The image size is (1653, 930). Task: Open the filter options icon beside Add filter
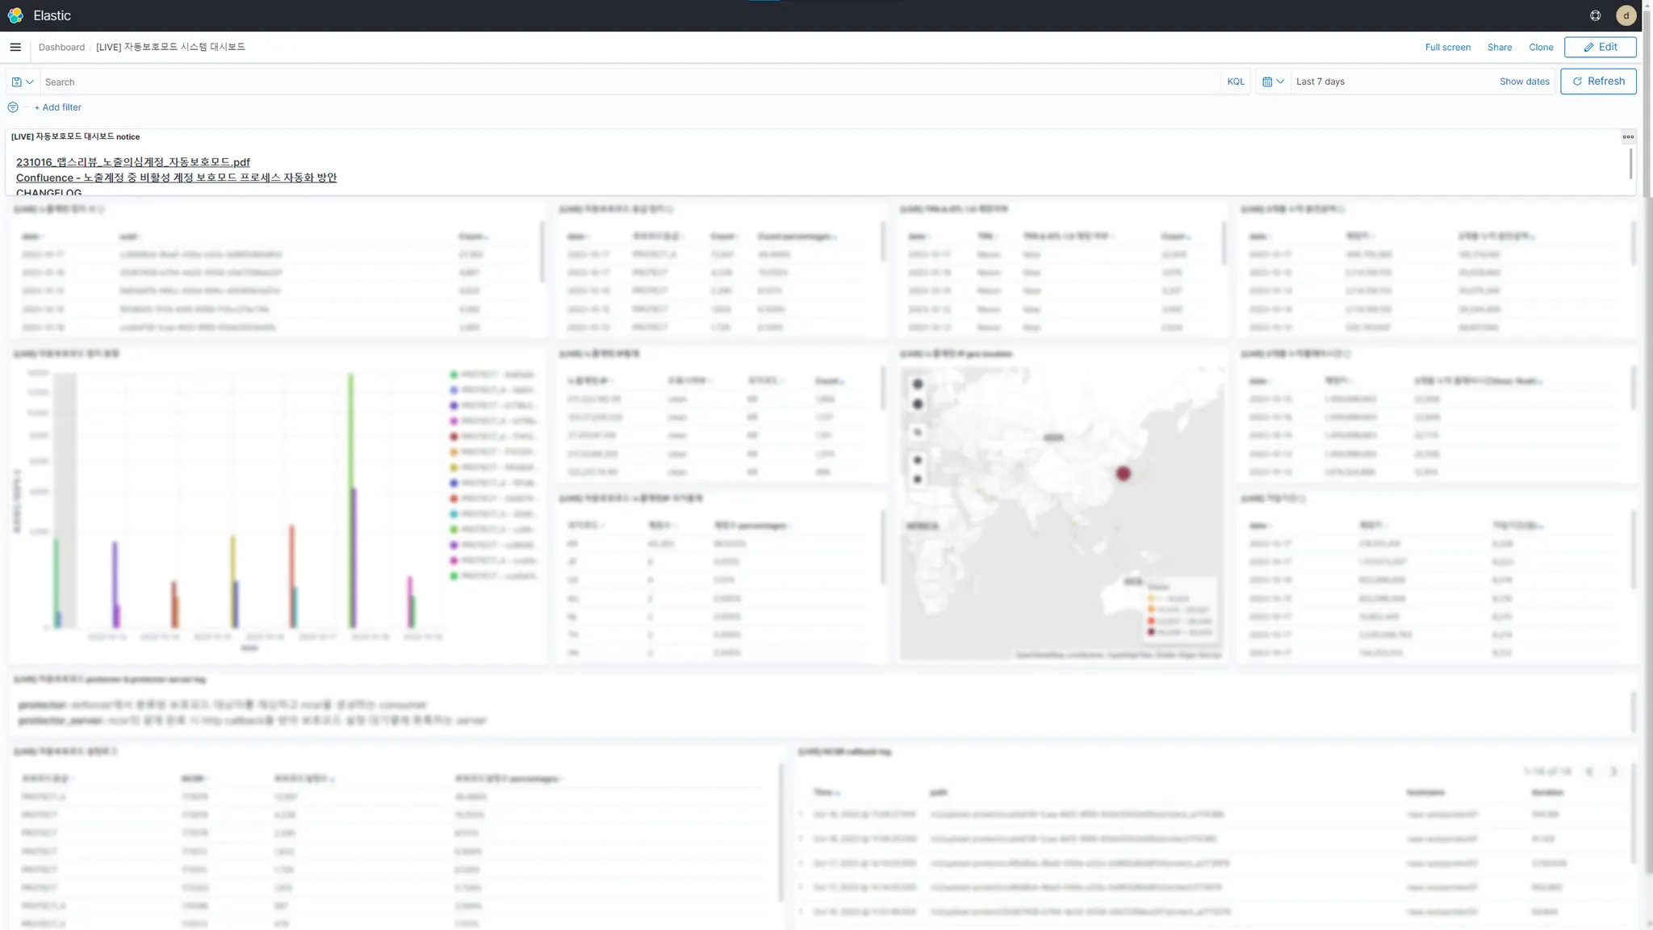tap(13, 107)
